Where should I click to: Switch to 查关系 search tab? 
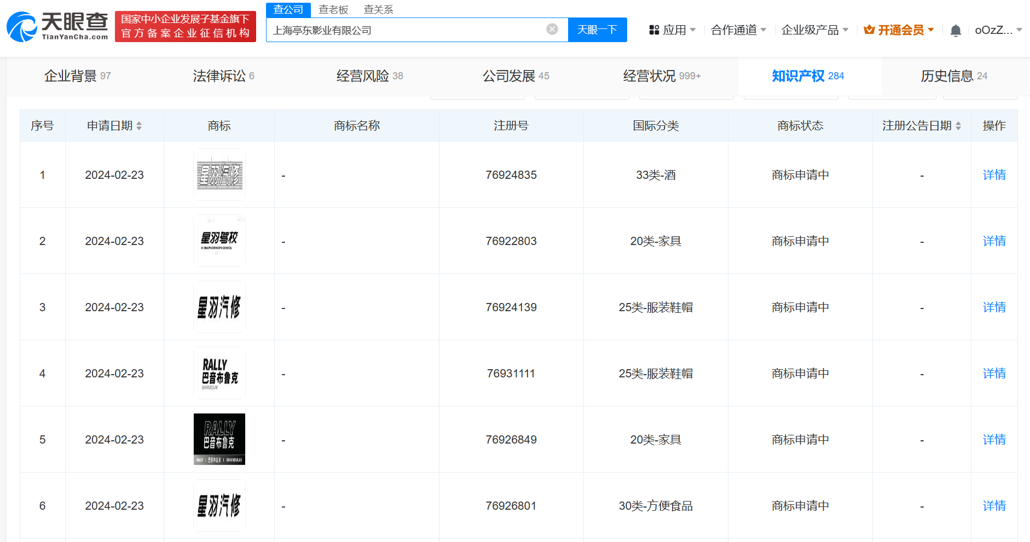tap(378, 10)
